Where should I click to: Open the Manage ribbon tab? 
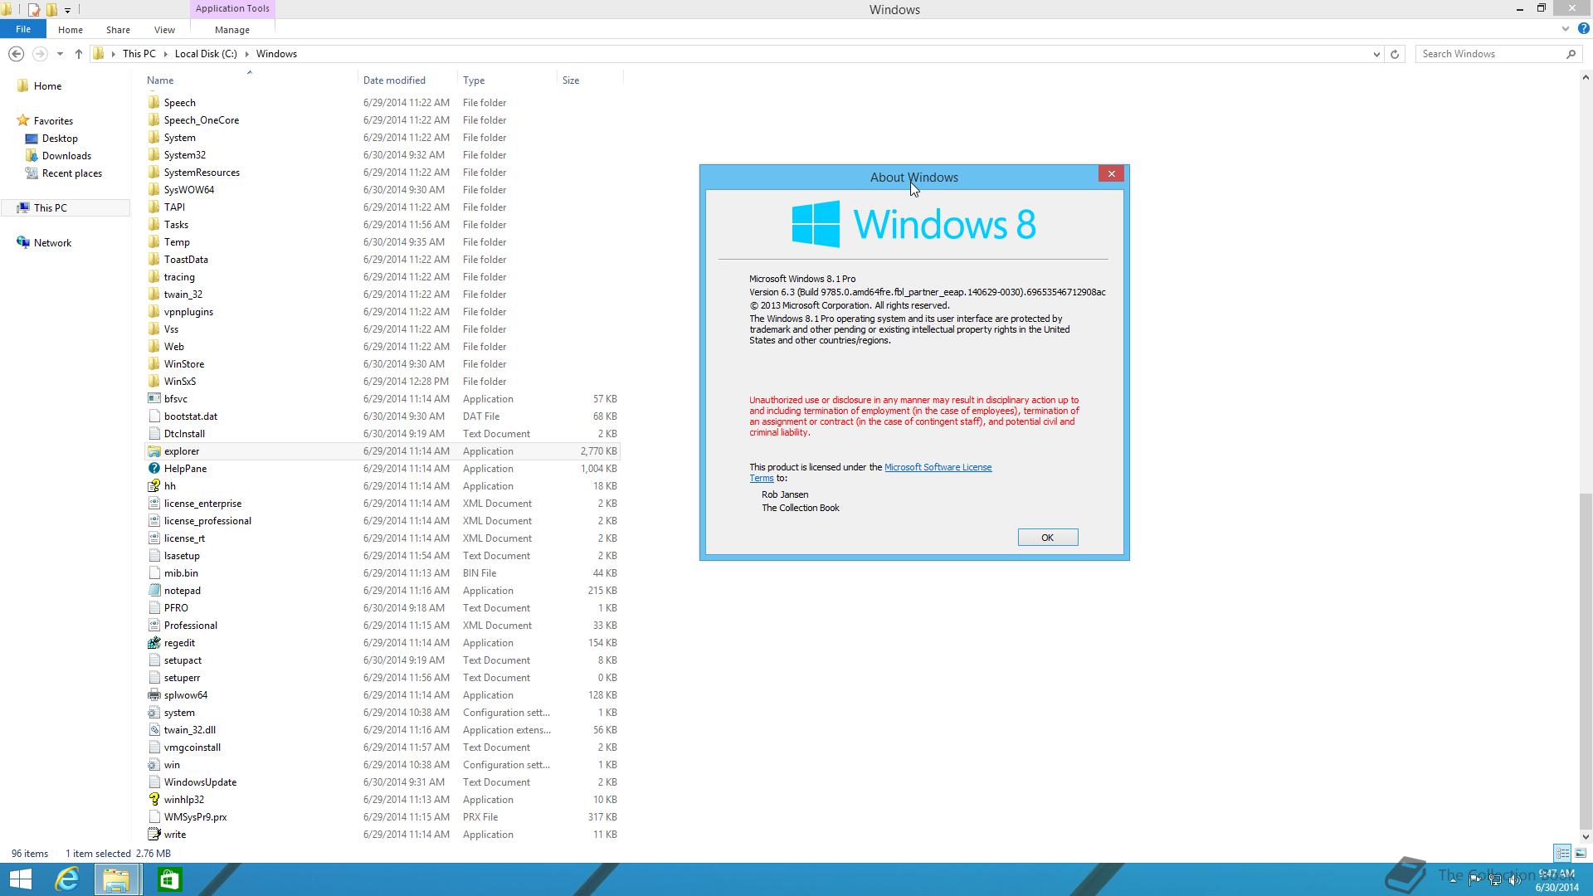point(232,30)
